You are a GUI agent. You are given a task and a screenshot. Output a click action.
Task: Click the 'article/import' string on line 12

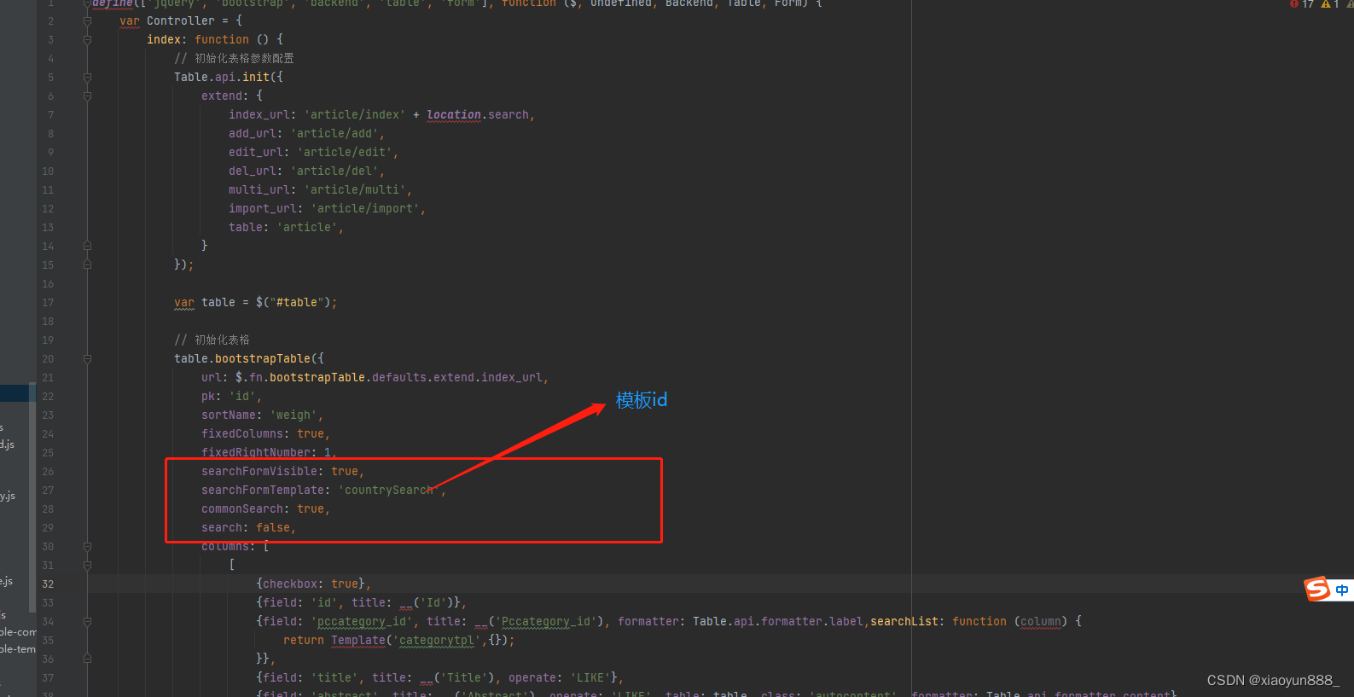[x=365, y=208]
